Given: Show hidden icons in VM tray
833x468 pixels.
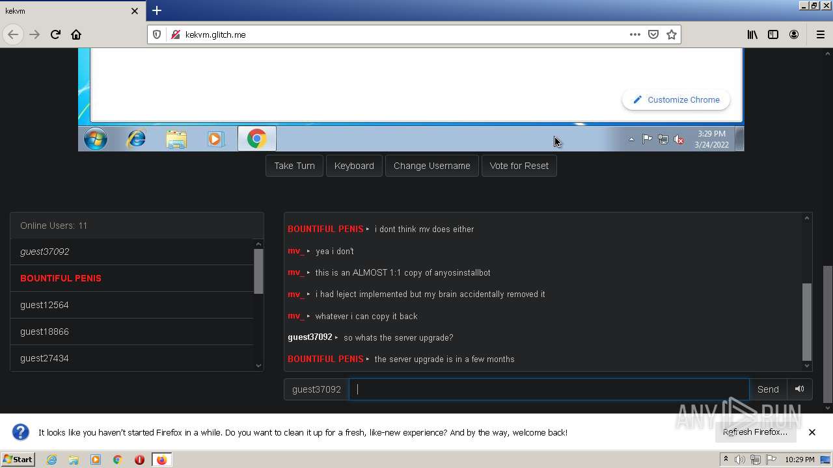Looking at the screenshot, I should coord(631,139).
